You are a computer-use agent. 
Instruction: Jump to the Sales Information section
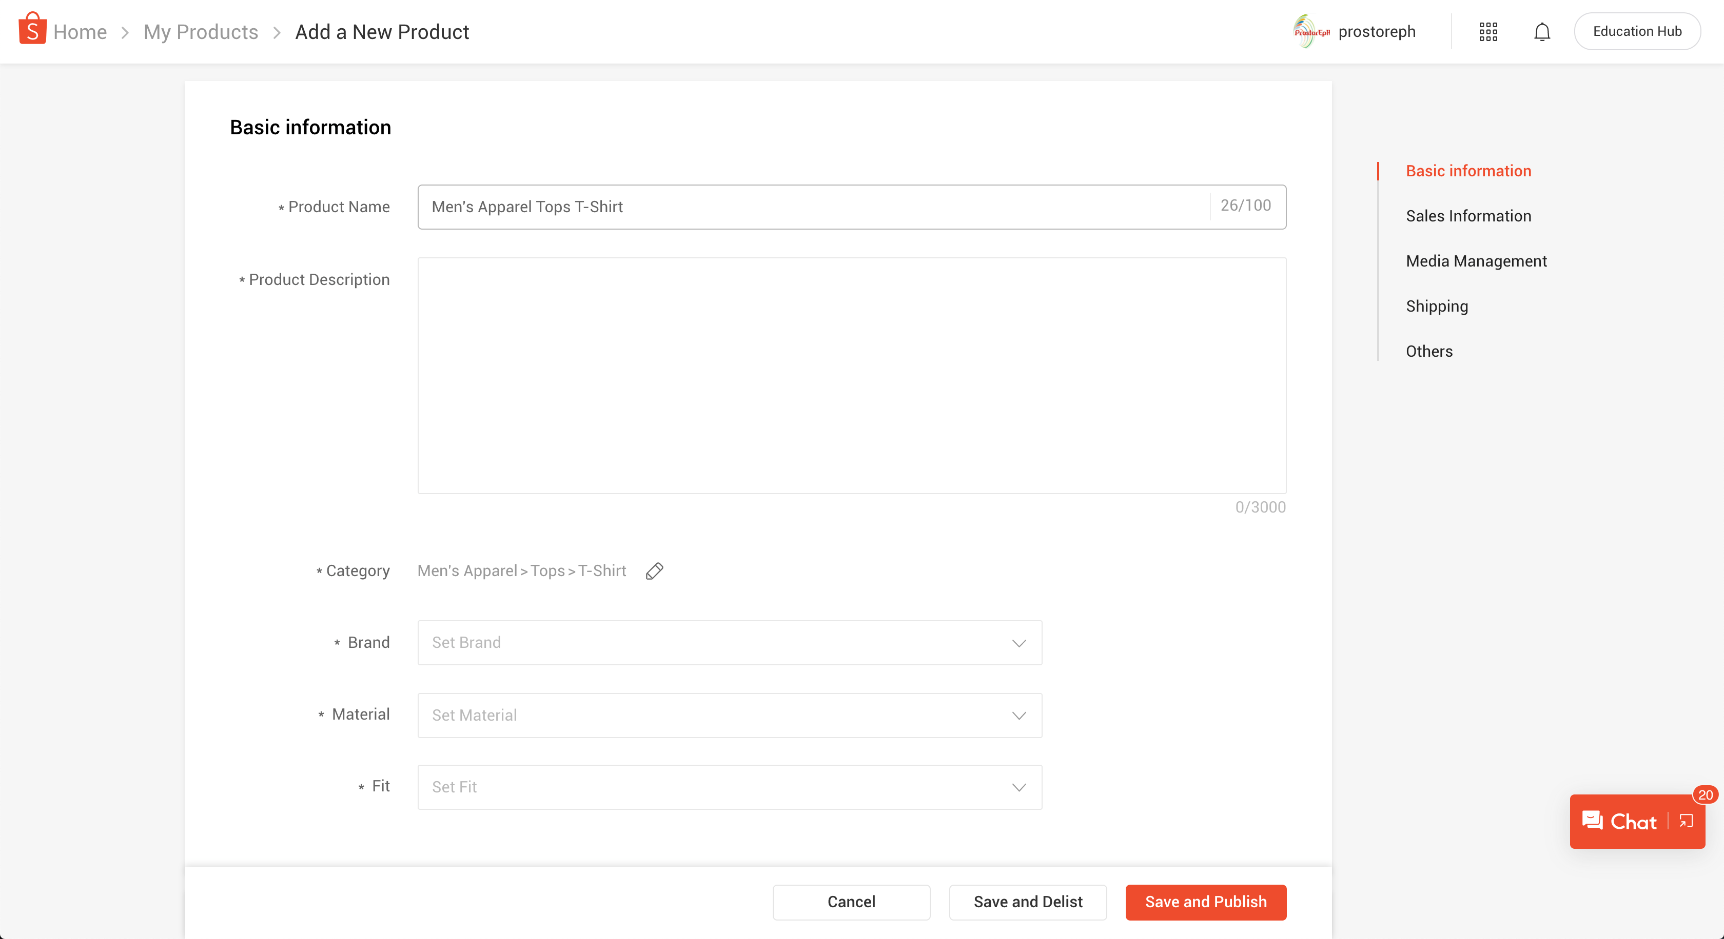1467,216
